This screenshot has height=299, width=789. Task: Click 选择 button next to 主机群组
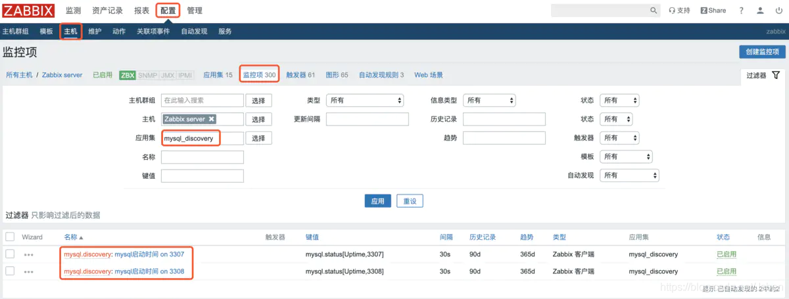point(258,101)
